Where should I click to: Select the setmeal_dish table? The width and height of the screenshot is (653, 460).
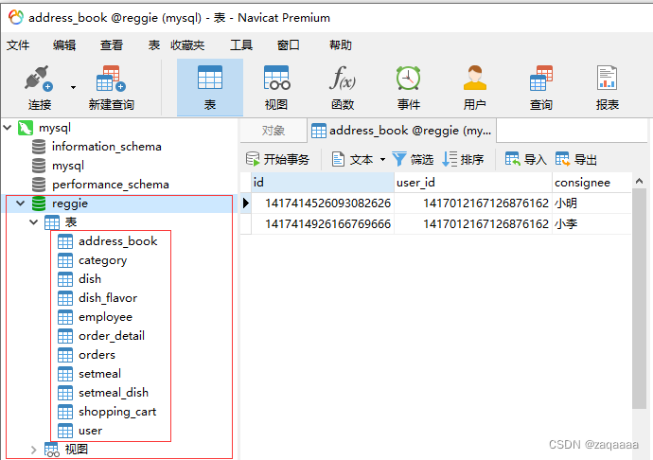pyautogui.click(x=114, y=393)
